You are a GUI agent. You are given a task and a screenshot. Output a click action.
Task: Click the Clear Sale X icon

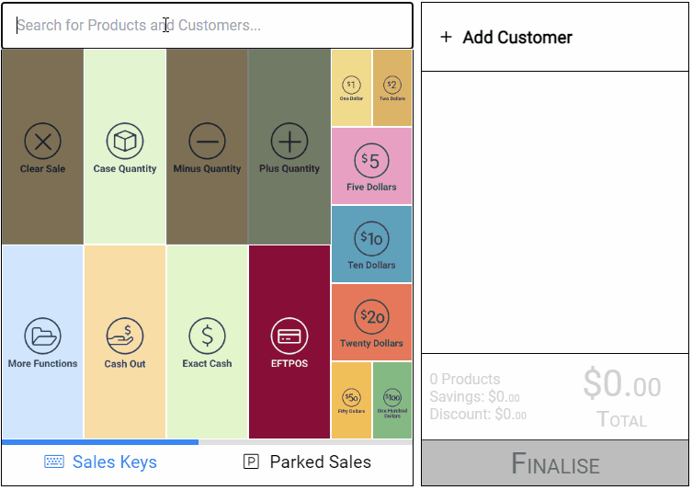(x=43, y=142)
